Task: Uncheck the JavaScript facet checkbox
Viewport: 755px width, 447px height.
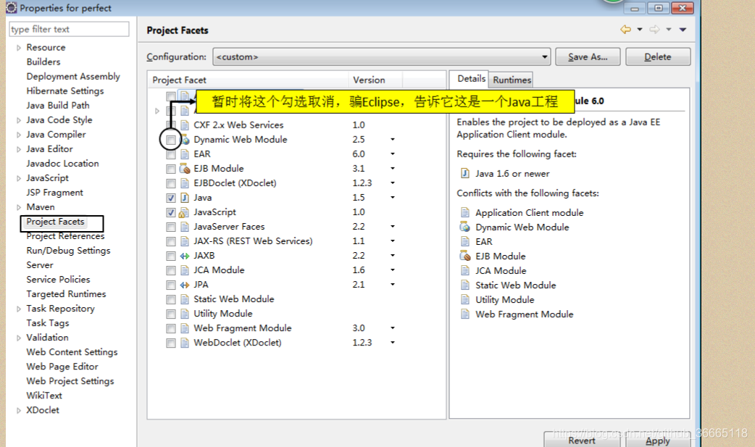Action: click(170, 212)
